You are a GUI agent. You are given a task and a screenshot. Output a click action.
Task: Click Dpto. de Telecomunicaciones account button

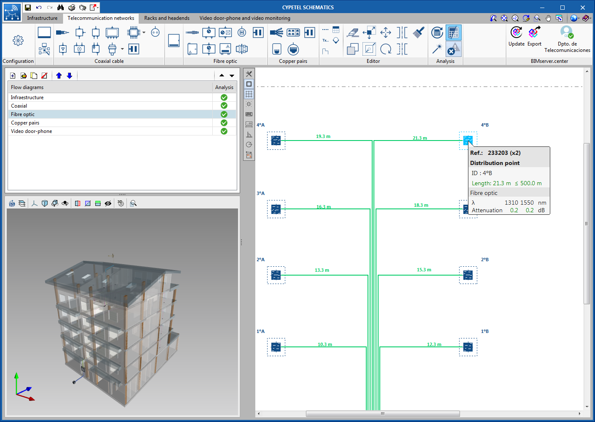click(x=567, y=39)
